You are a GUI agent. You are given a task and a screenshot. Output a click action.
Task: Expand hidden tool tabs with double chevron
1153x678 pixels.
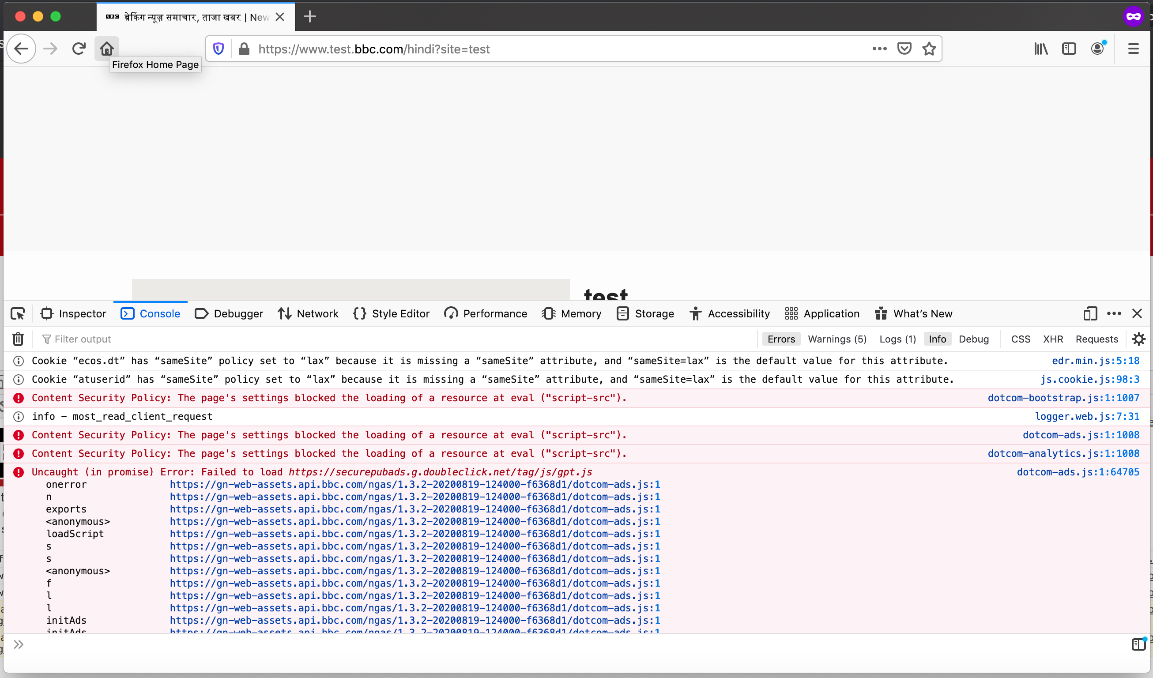click(18, 644)
